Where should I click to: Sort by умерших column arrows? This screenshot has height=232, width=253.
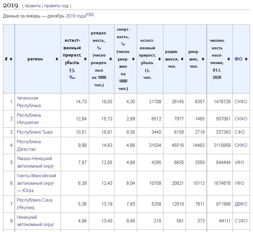click(203, 59)
